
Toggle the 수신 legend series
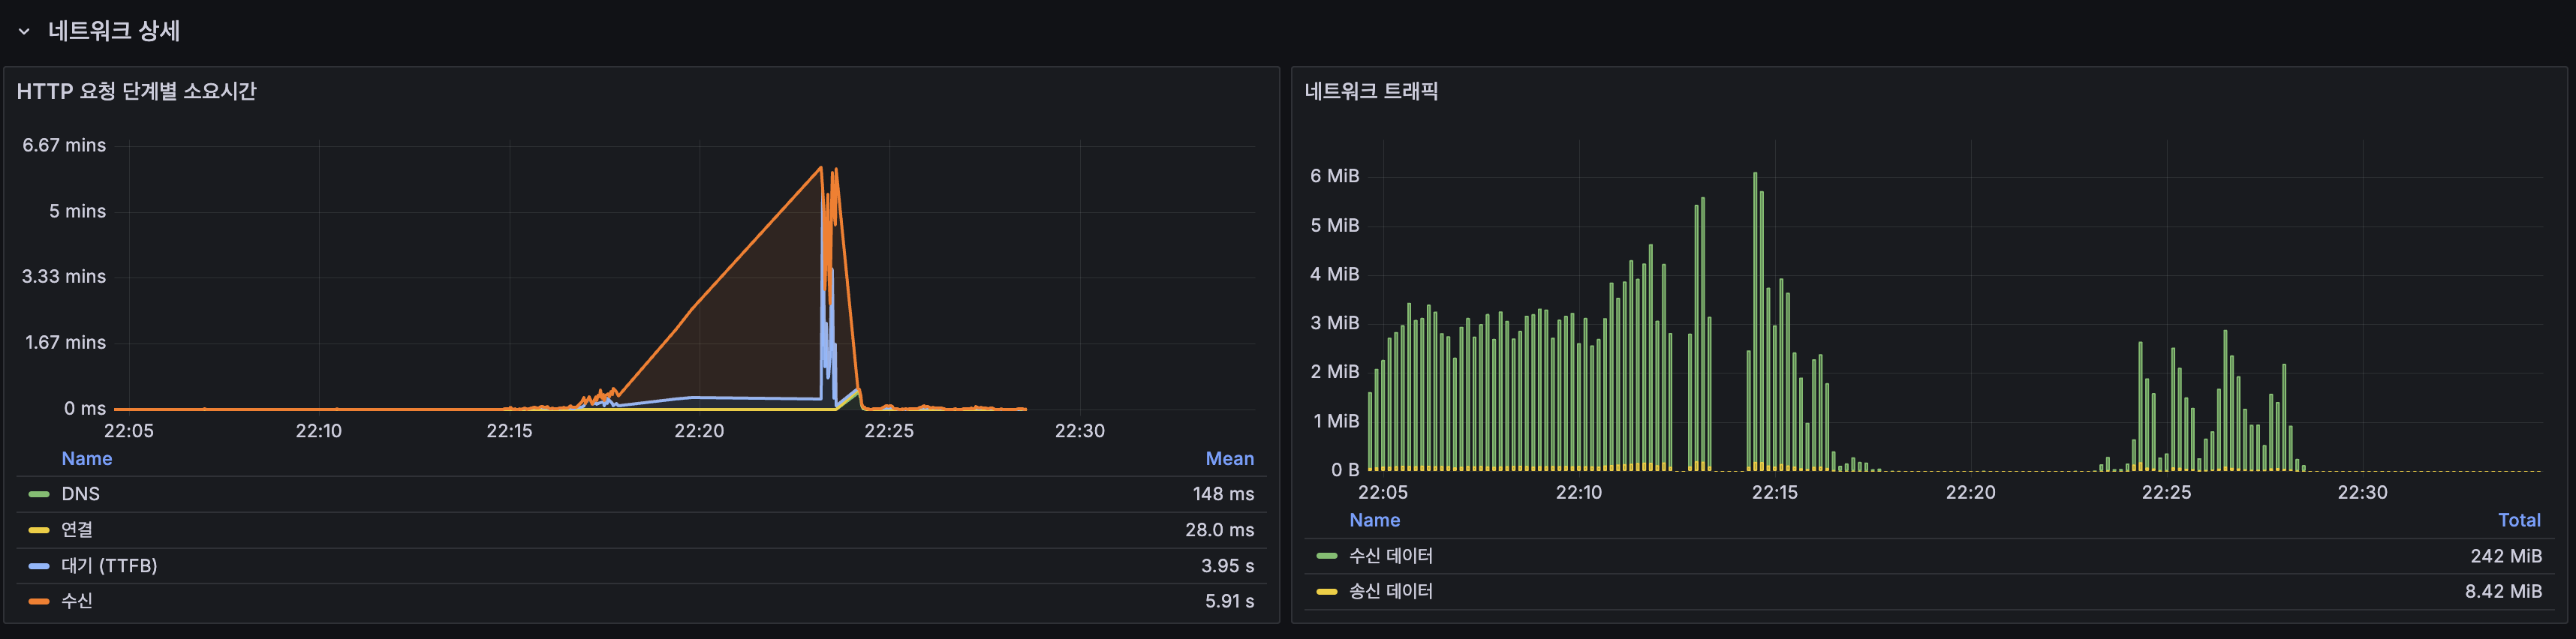click(x=77, y=601)
